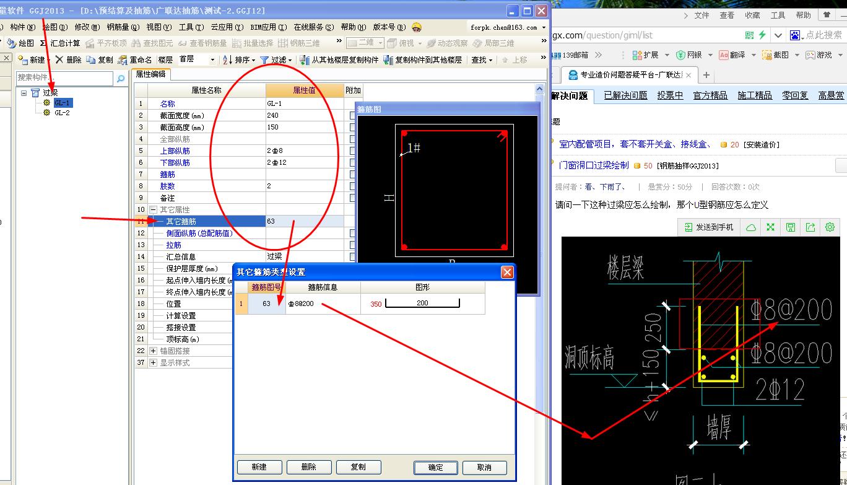Click the property grid scrollbar up arrow
The width and height of the screenshot is (847, 485).
tap(539, 90)
